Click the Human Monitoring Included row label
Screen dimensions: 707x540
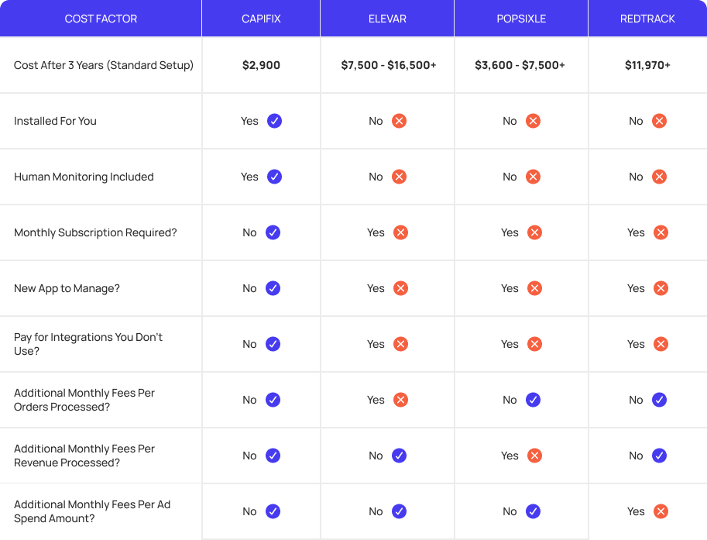tap(84, 177)
